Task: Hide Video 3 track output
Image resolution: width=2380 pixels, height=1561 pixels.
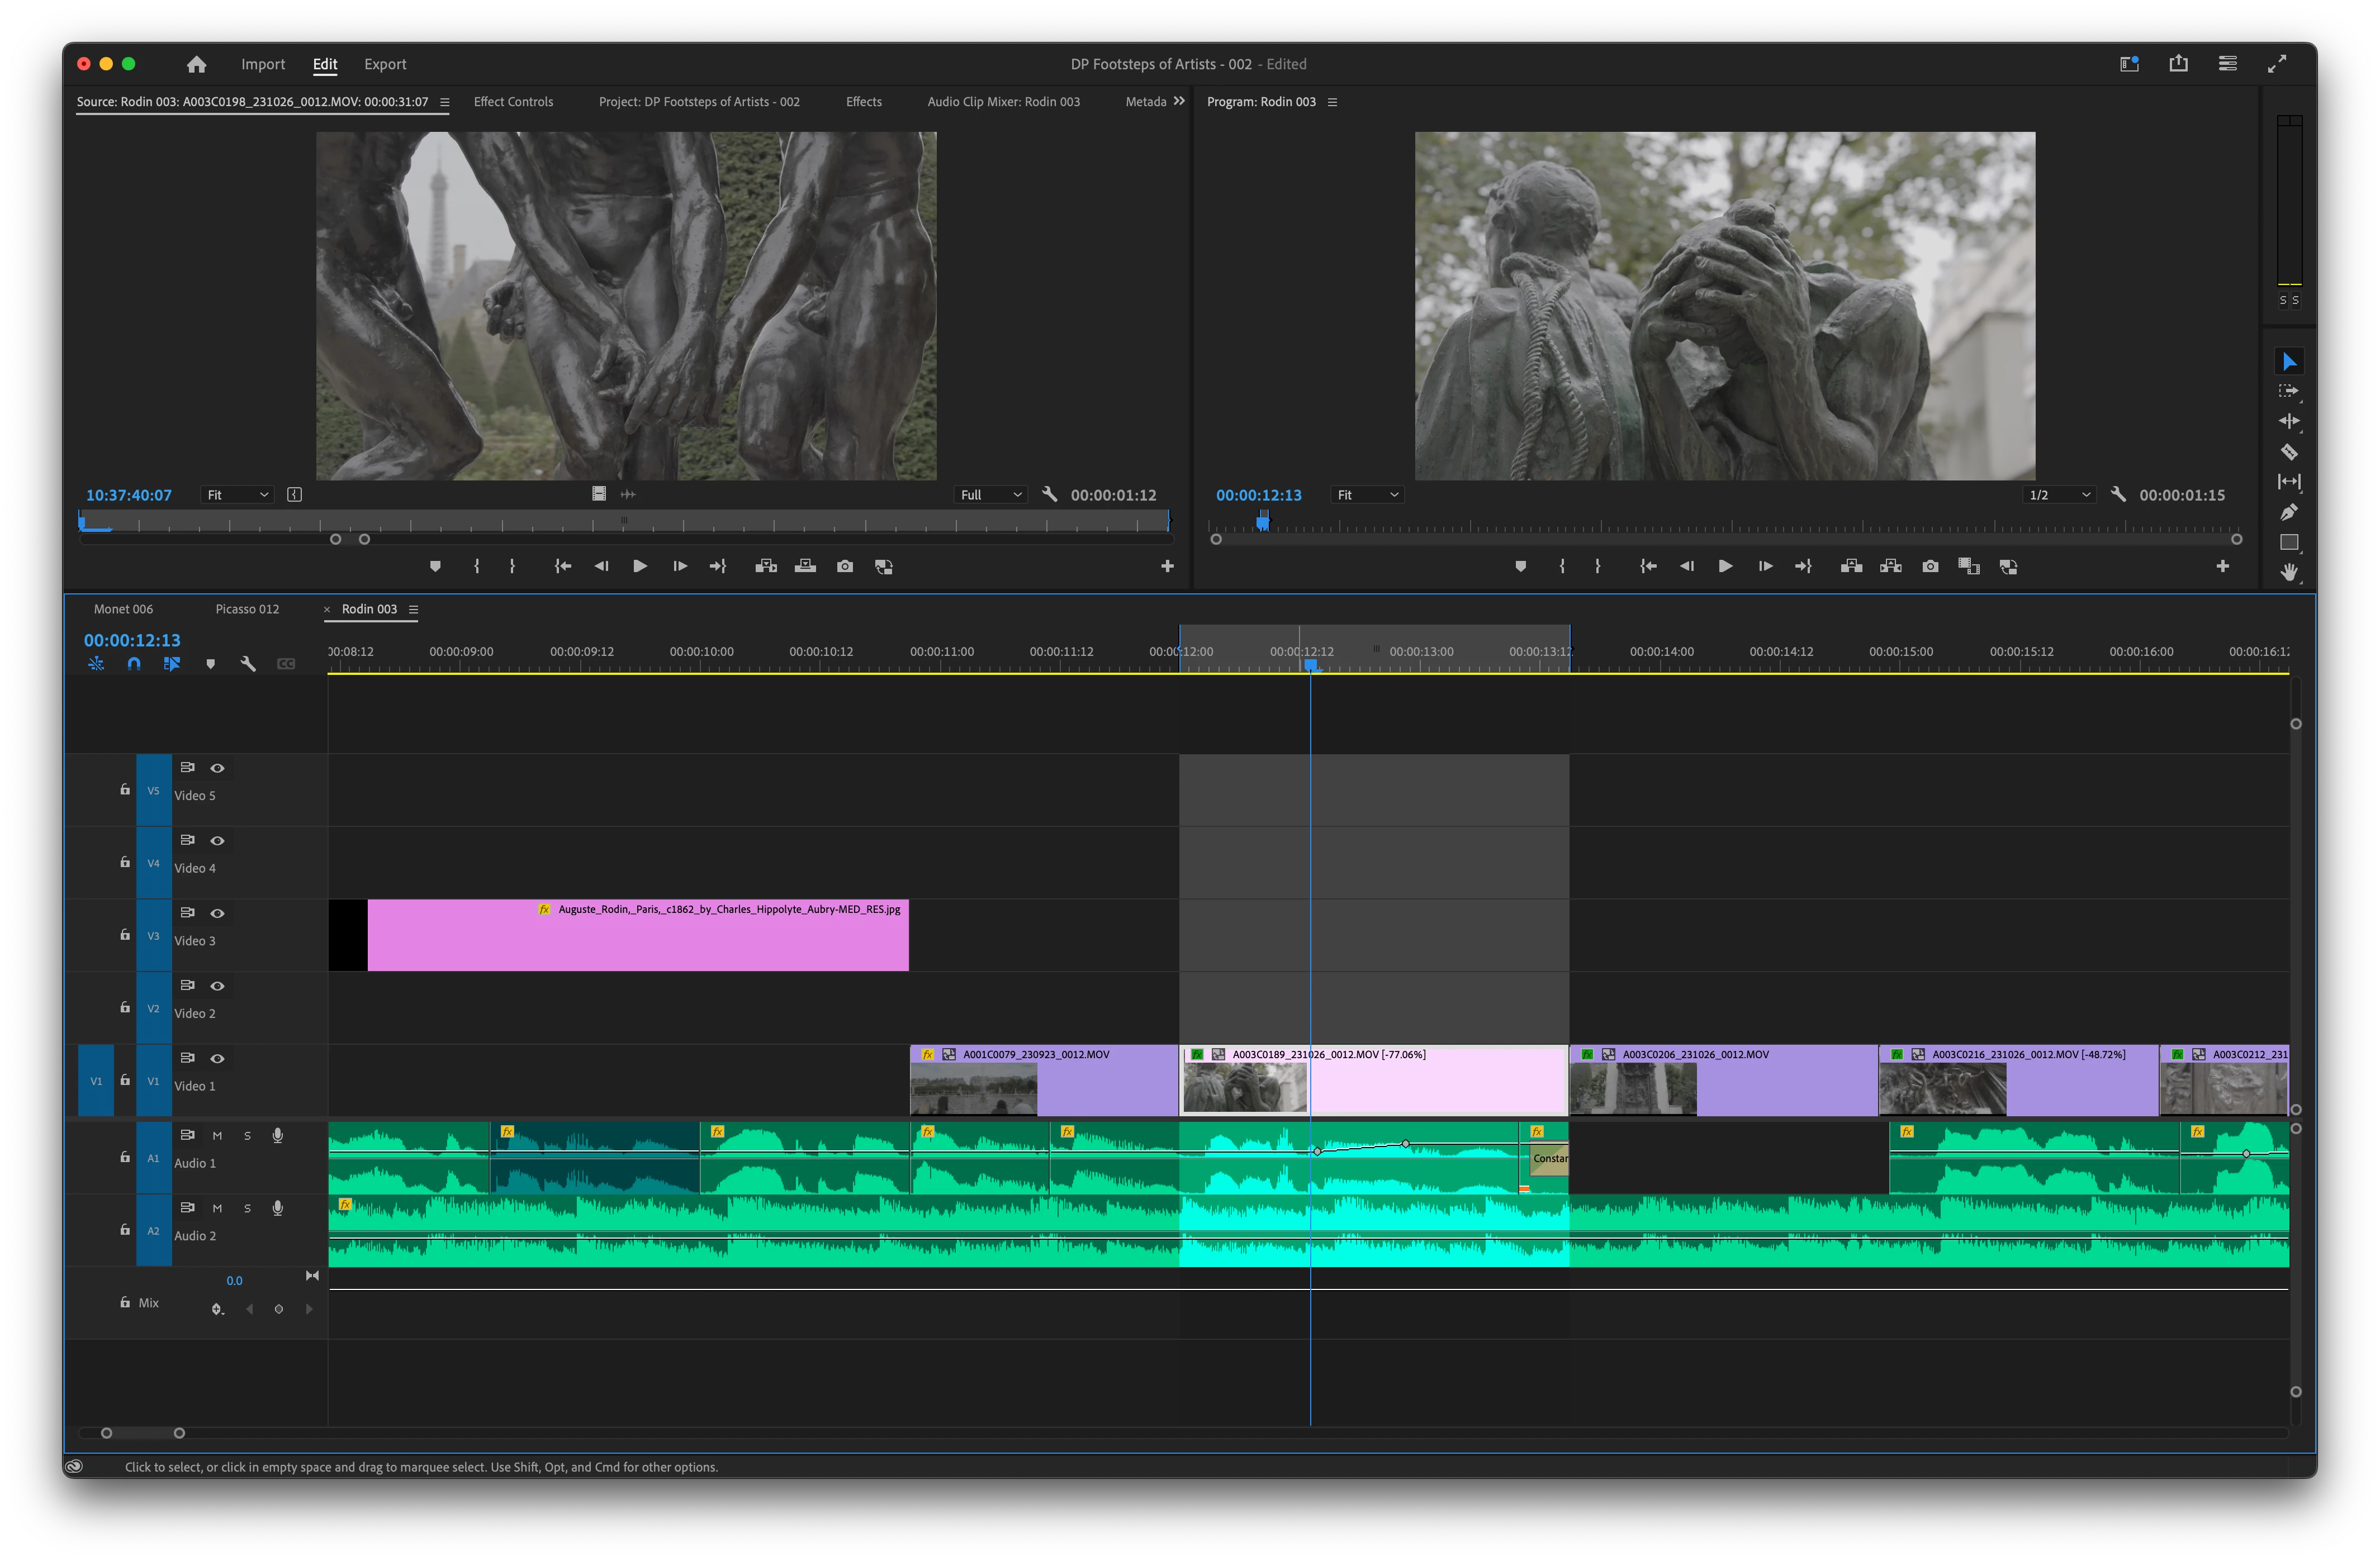Action: click(217, 913)
